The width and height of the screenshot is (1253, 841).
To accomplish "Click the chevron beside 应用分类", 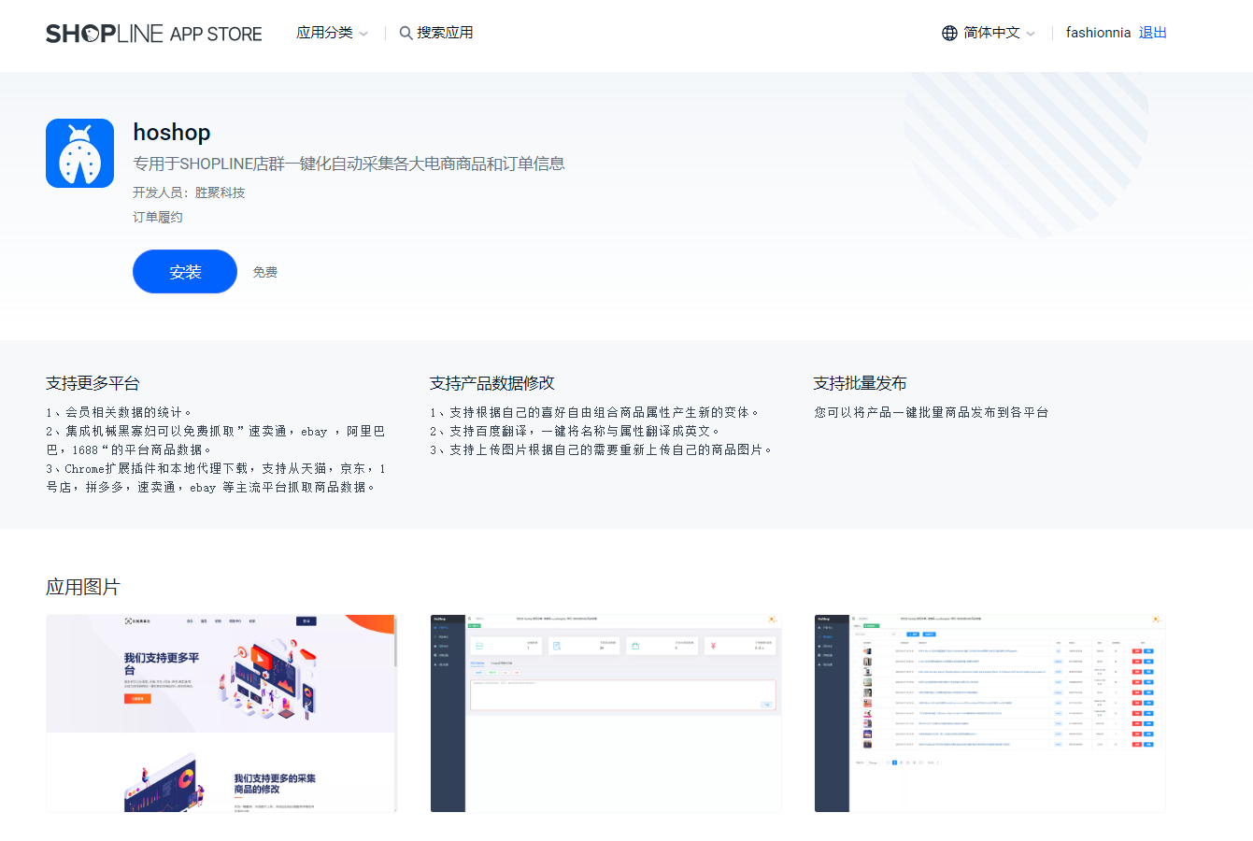I will coord(363,34).
